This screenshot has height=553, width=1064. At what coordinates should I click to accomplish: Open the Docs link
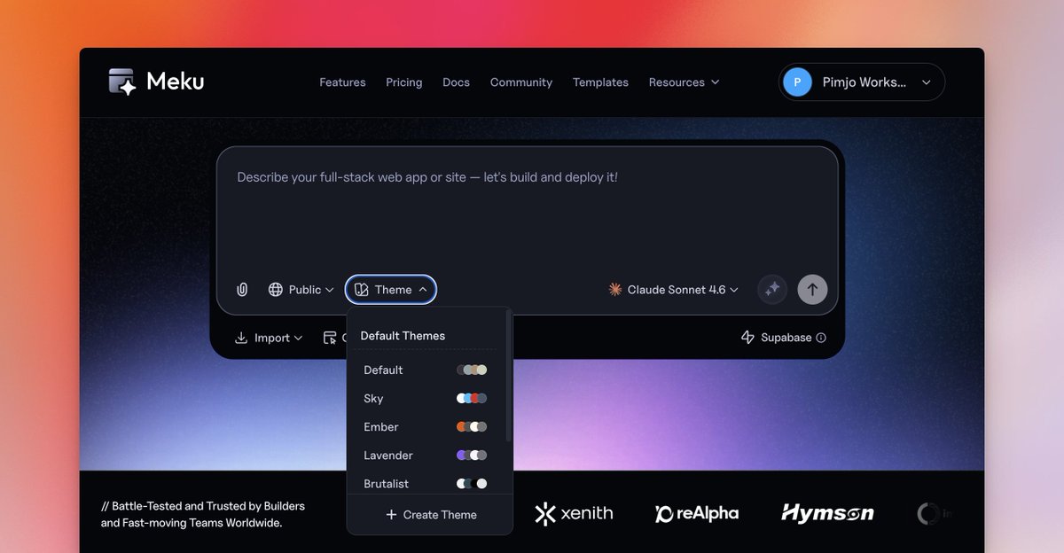pos(456,82)
